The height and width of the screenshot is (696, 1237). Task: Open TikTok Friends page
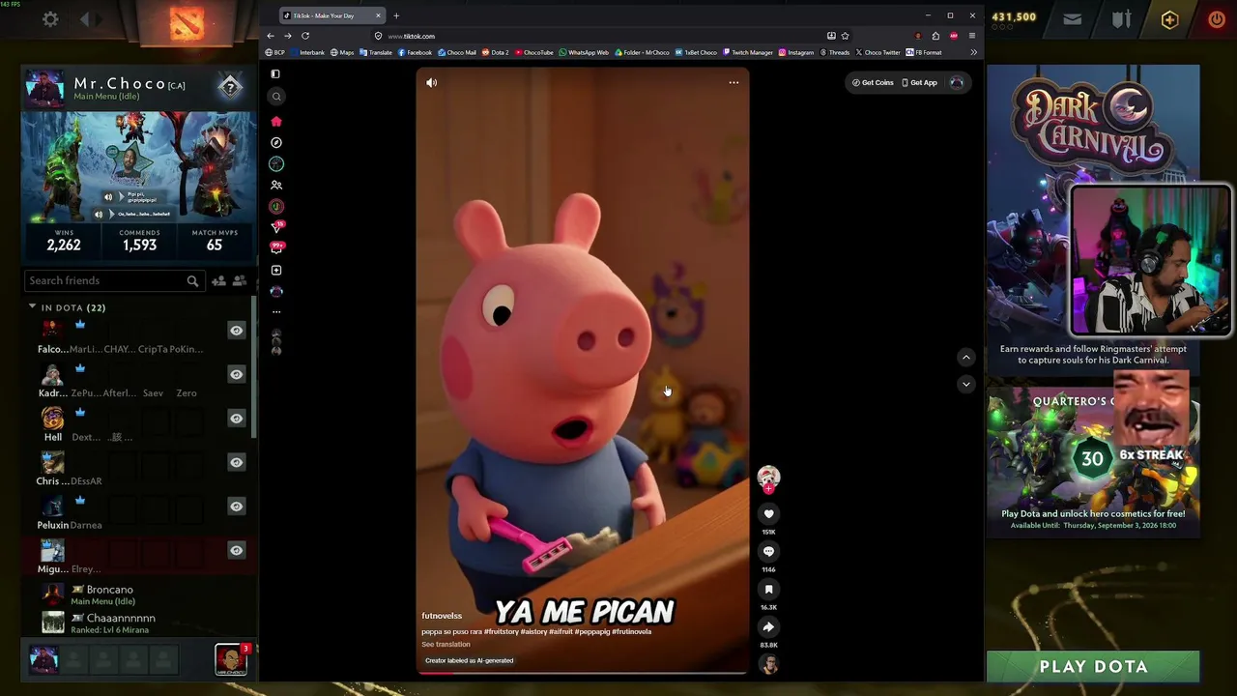276,185
